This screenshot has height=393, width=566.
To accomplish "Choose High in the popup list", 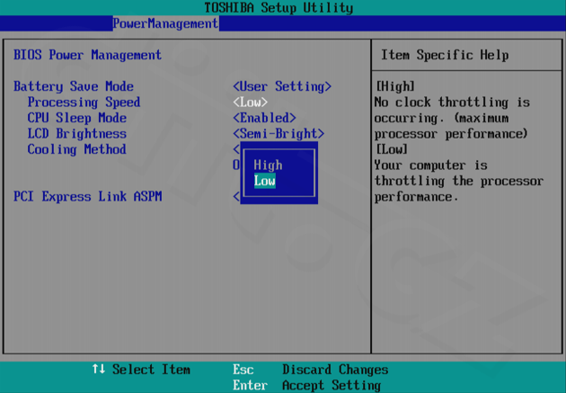I will 268,165.
